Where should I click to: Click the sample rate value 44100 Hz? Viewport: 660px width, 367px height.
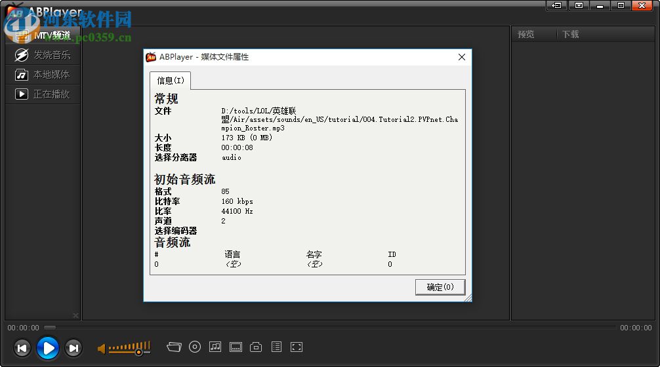[x=237, y=211]
